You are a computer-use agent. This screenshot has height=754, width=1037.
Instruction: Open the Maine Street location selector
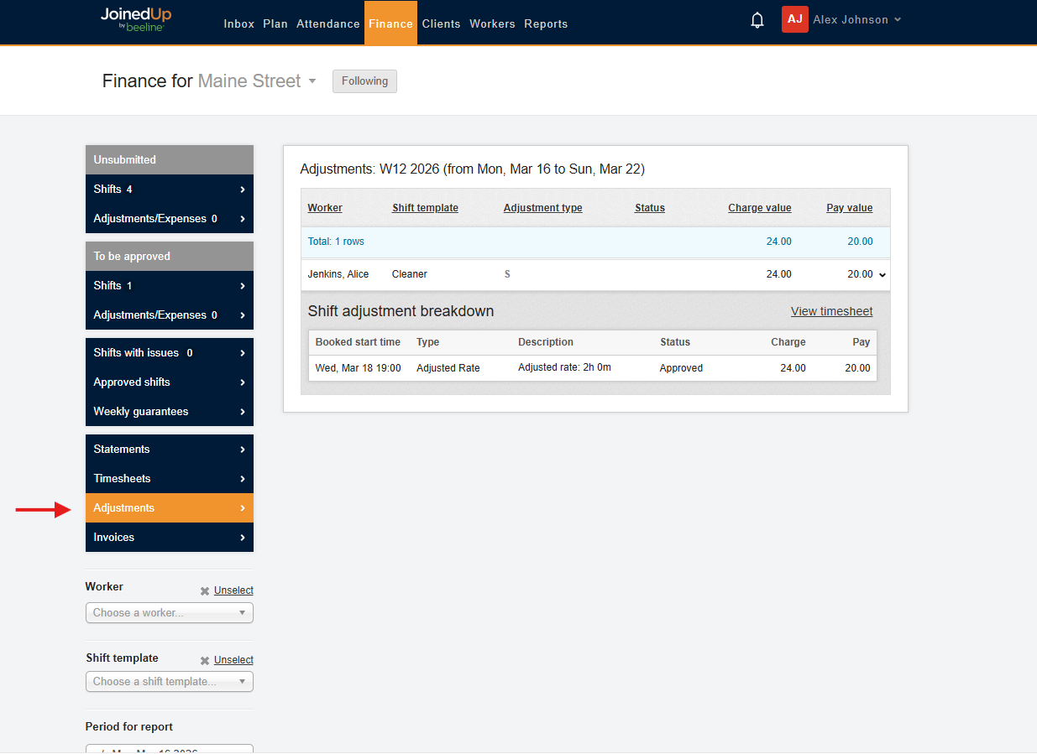[x=312, y=81]
